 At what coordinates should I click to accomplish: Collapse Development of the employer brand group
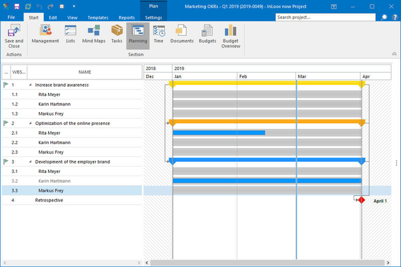click(x=30, y=162)
